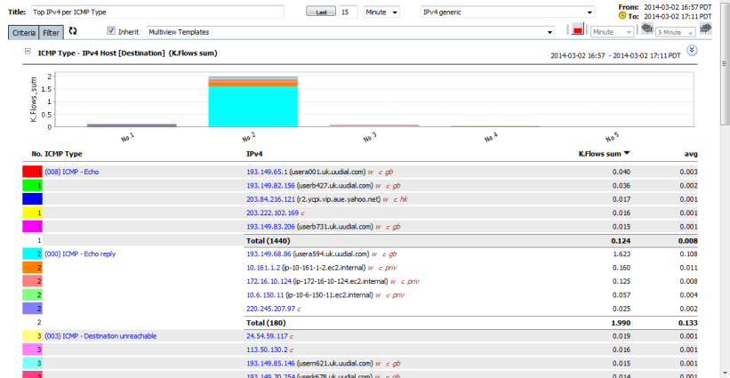The image size is (730, 378).
Task: Click cyan color swatch for Echo reply row
Action: coord(33,253)
